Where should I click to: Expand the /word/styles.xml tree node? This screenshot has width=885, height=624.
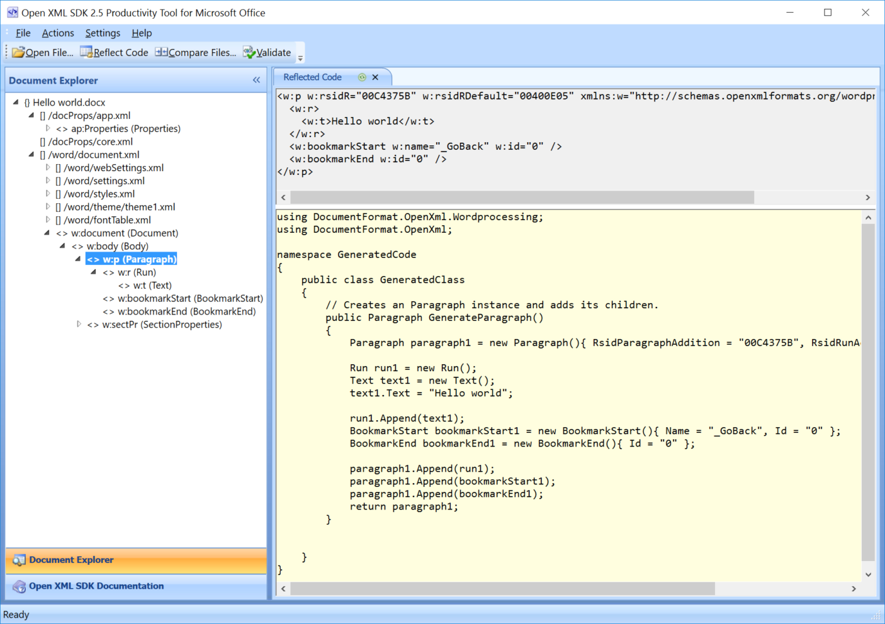pyautogui.click(x=48, y=194)
